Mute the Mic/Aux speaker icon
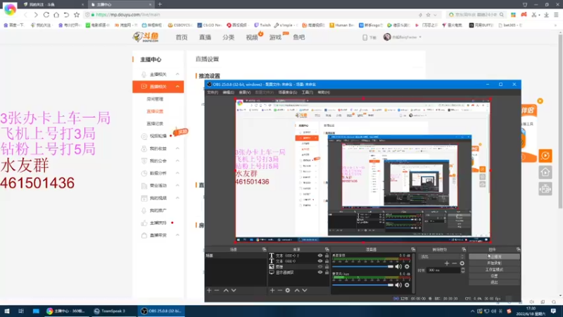Viewport: 563px width, 317px height. [398, 285]
